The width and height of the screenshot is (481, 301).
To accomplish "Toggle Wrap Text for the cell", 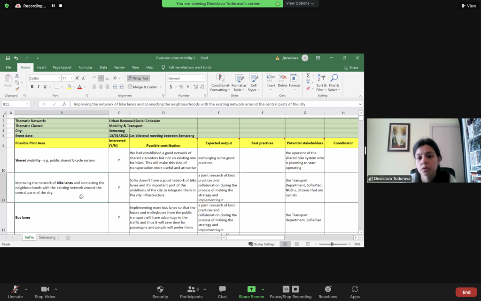I will coord(138,79).
